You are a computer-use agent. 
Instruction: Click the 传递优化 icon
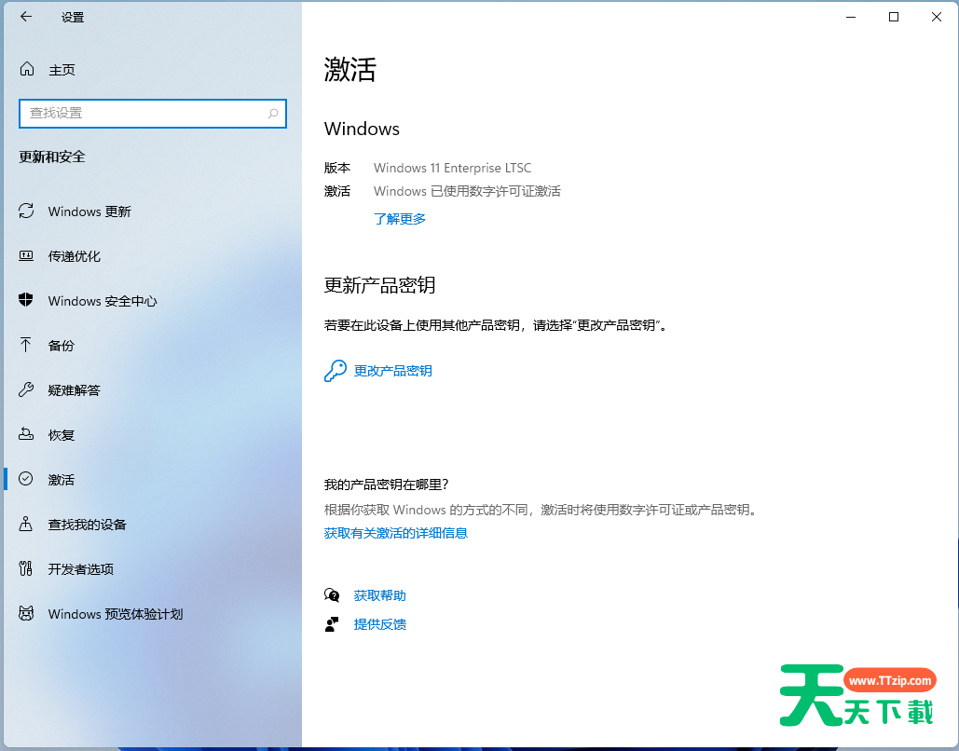coord(26,255)
